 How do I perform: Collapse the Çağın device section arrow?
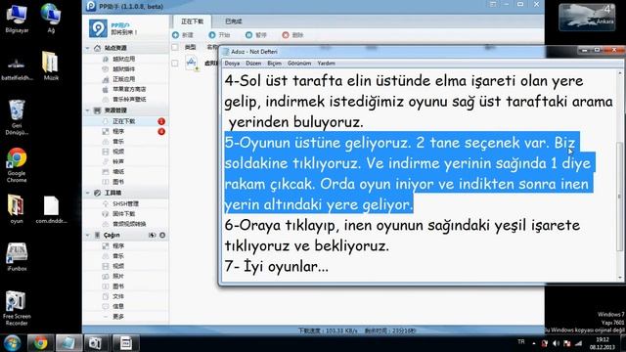(x=87, y=235)
